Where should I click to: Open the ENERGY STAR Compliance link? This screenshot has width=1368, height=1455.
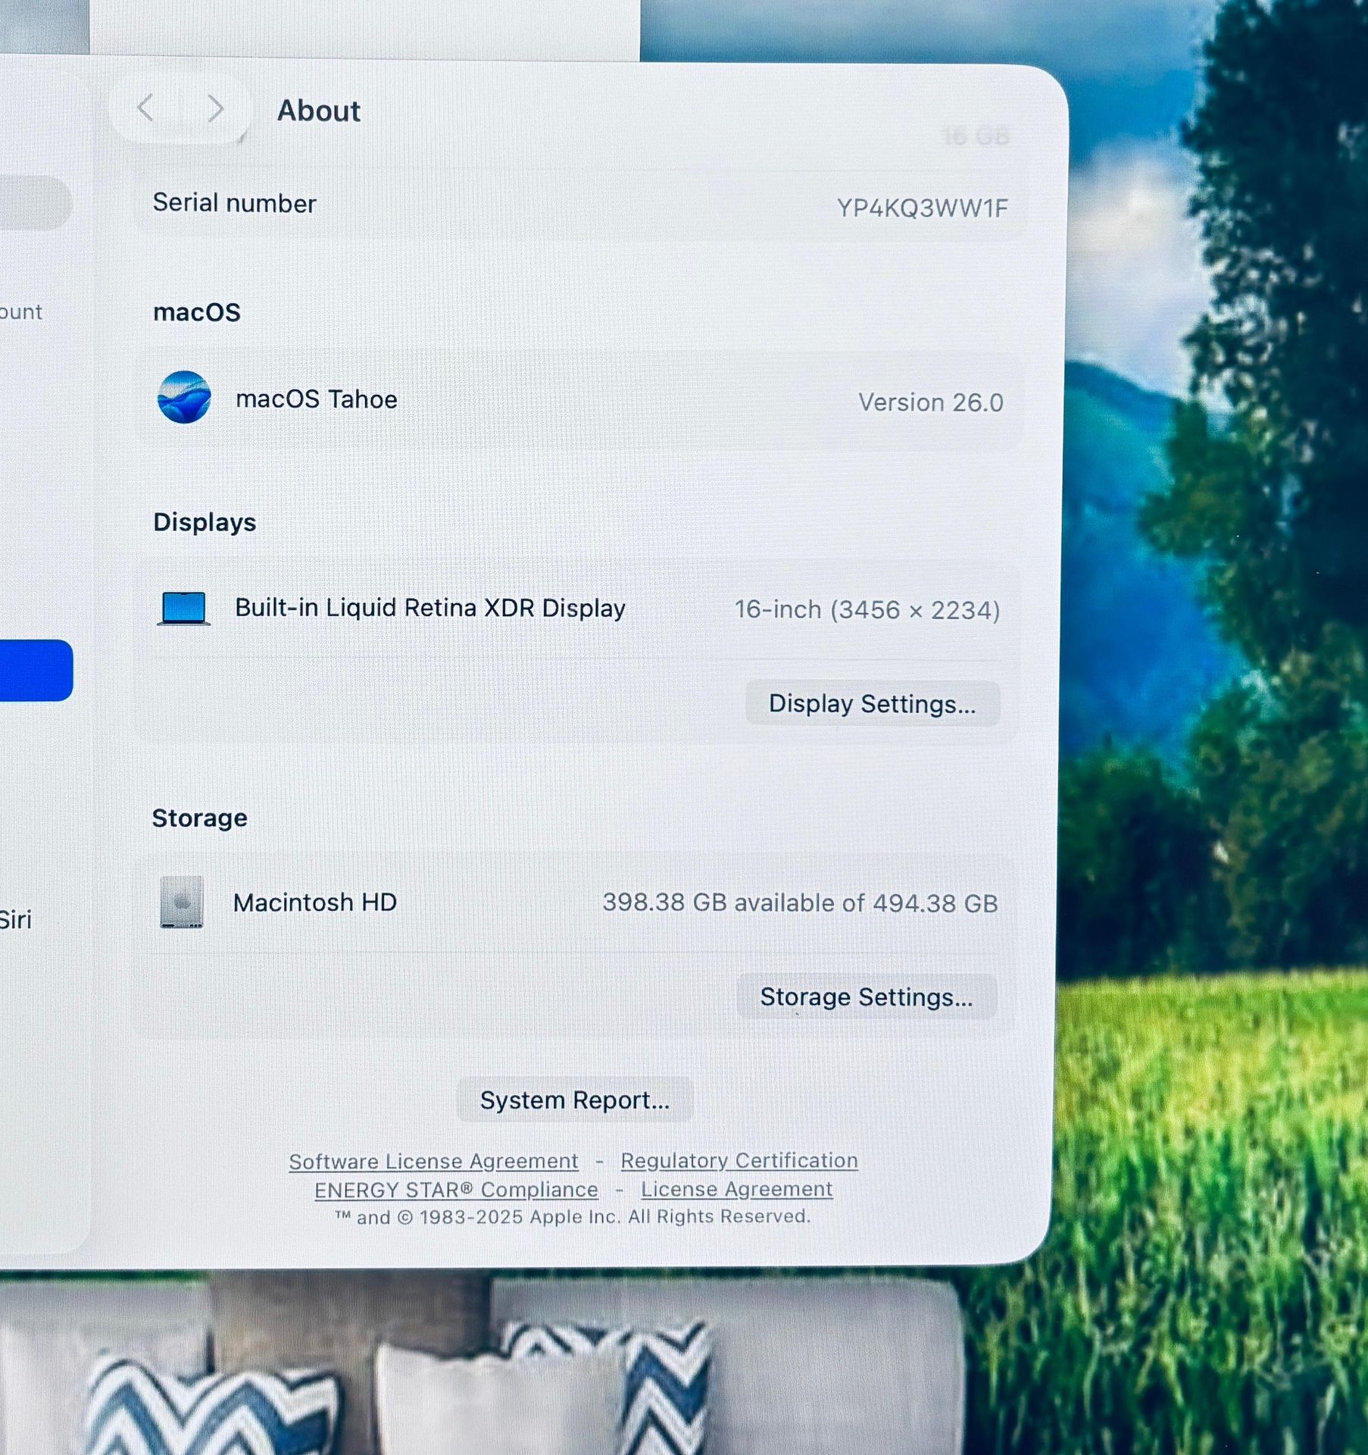(x=456, y=1190)
